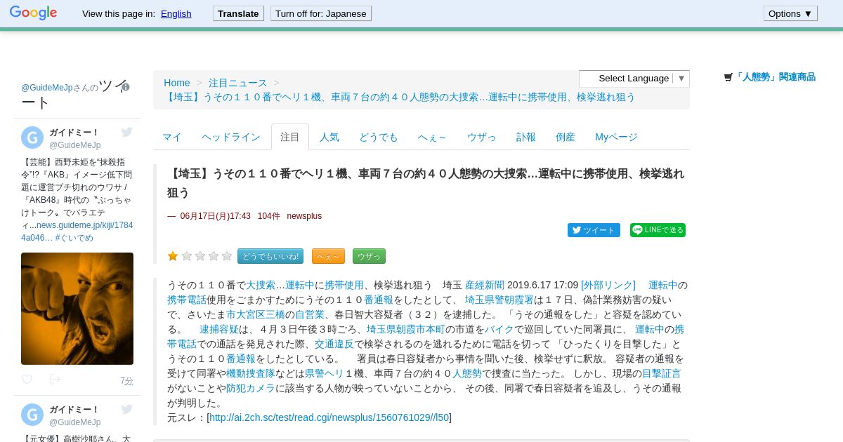
Task: Switch to the へぇ～ tab
Action: point(432,137)
